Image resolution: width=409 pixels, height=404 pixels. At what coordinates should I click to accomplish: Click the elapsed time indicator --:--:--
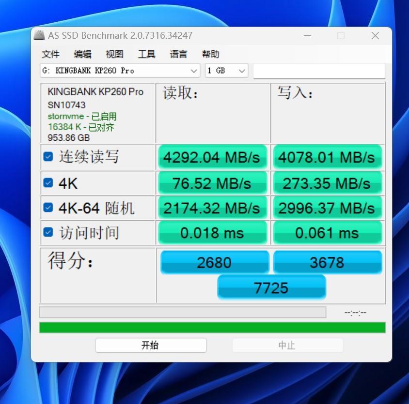[x=355, y=312]
